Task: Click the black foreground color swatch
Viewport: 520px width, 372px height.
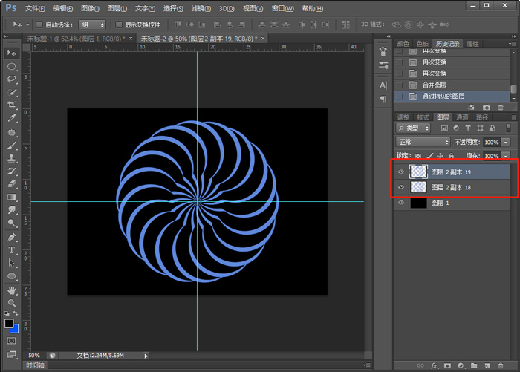Action: pos(9,324)
